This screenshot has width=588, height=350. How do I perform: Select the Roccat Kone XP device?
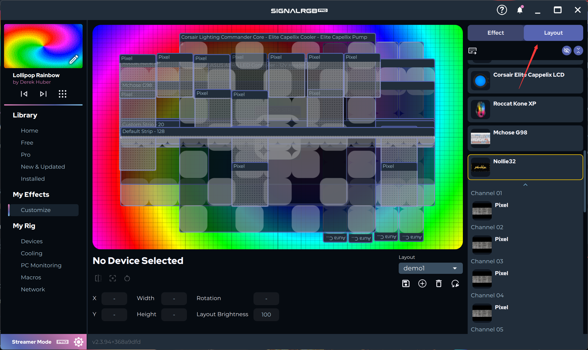[525, 109]
